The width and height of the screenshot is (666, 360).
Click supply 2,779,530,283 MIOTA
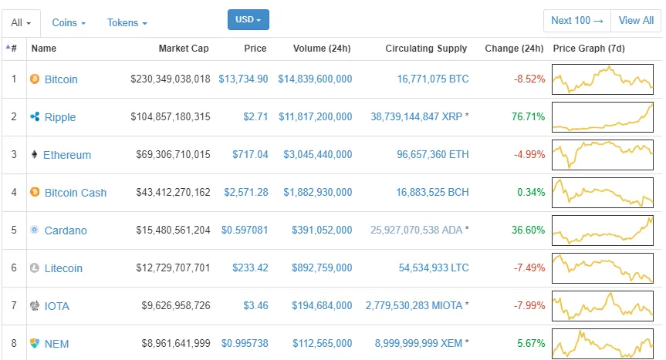[x=414, y=305]
